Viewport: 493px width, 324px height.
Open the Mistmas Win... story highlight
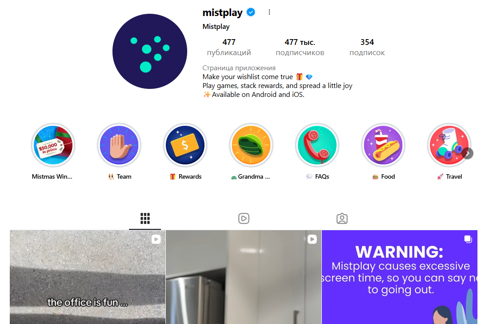[53, 145]
